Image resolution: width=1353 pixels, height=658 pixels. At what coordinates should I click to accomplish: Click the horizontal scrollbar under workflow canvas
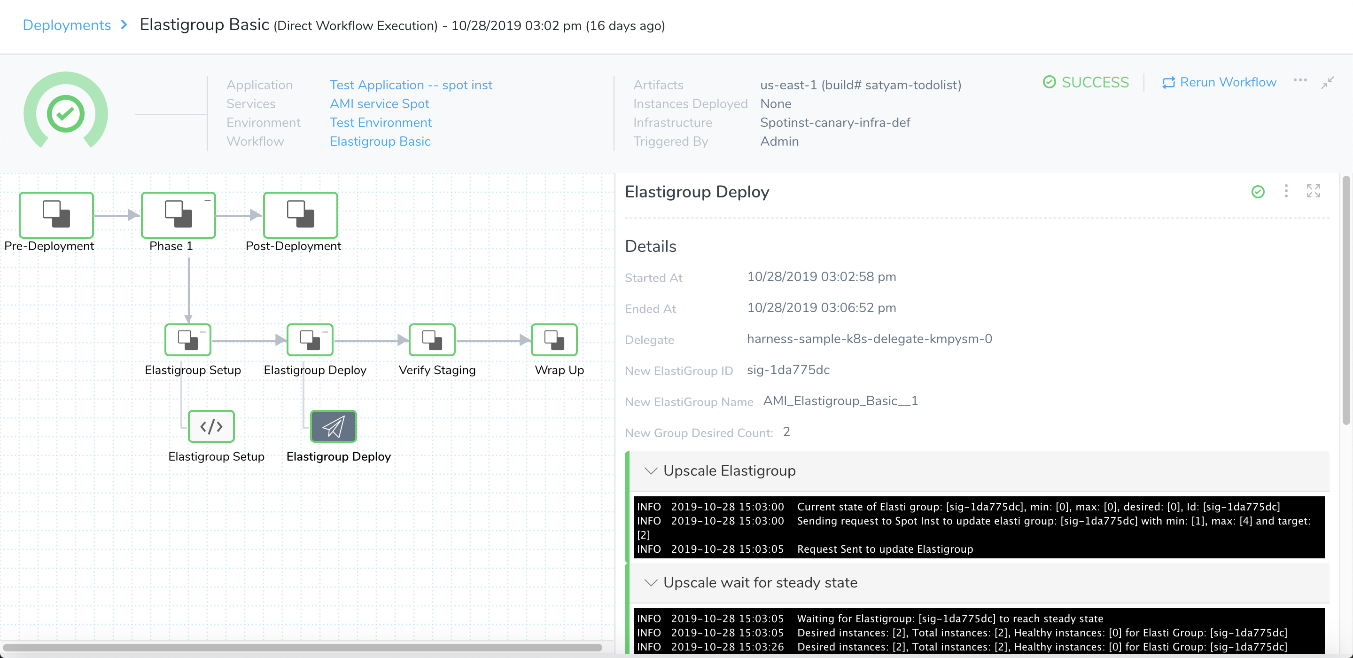[x=302, y=647]
